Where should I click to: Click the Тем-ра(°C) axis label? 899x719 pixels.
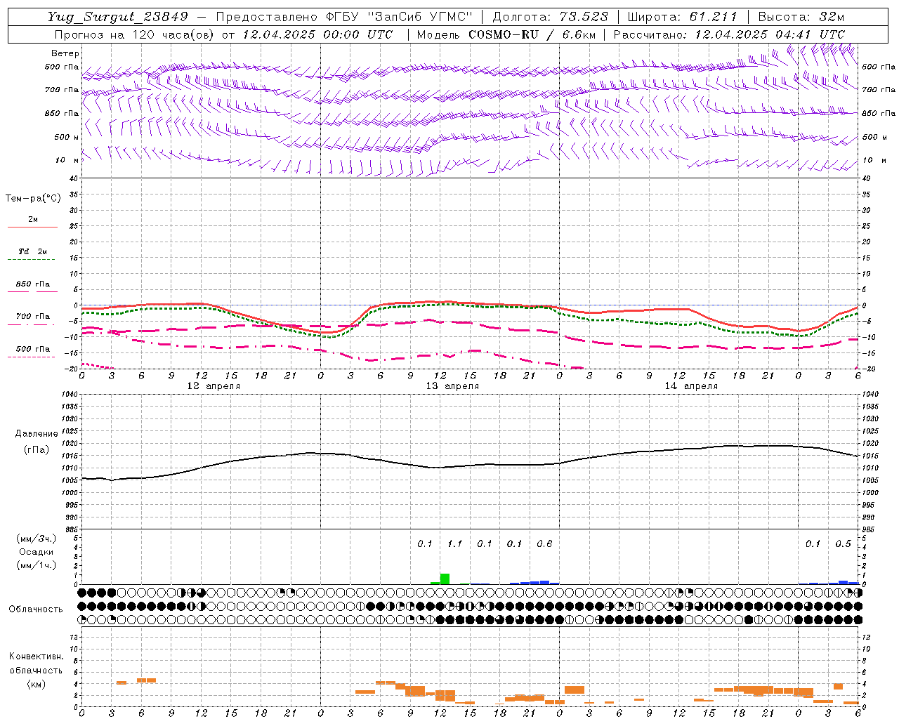coord(33,199)
